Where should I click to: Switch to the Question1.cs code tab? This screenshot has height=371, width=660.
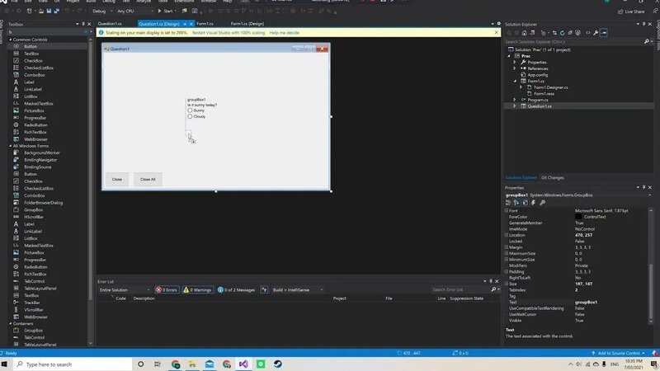110,24
